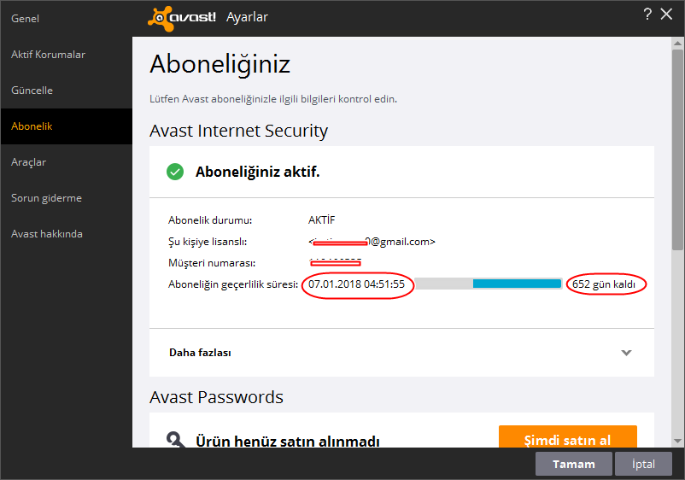Confirm with the Tamam button
The height and width of the screenshot is (480, 685).
pos(574,464)
